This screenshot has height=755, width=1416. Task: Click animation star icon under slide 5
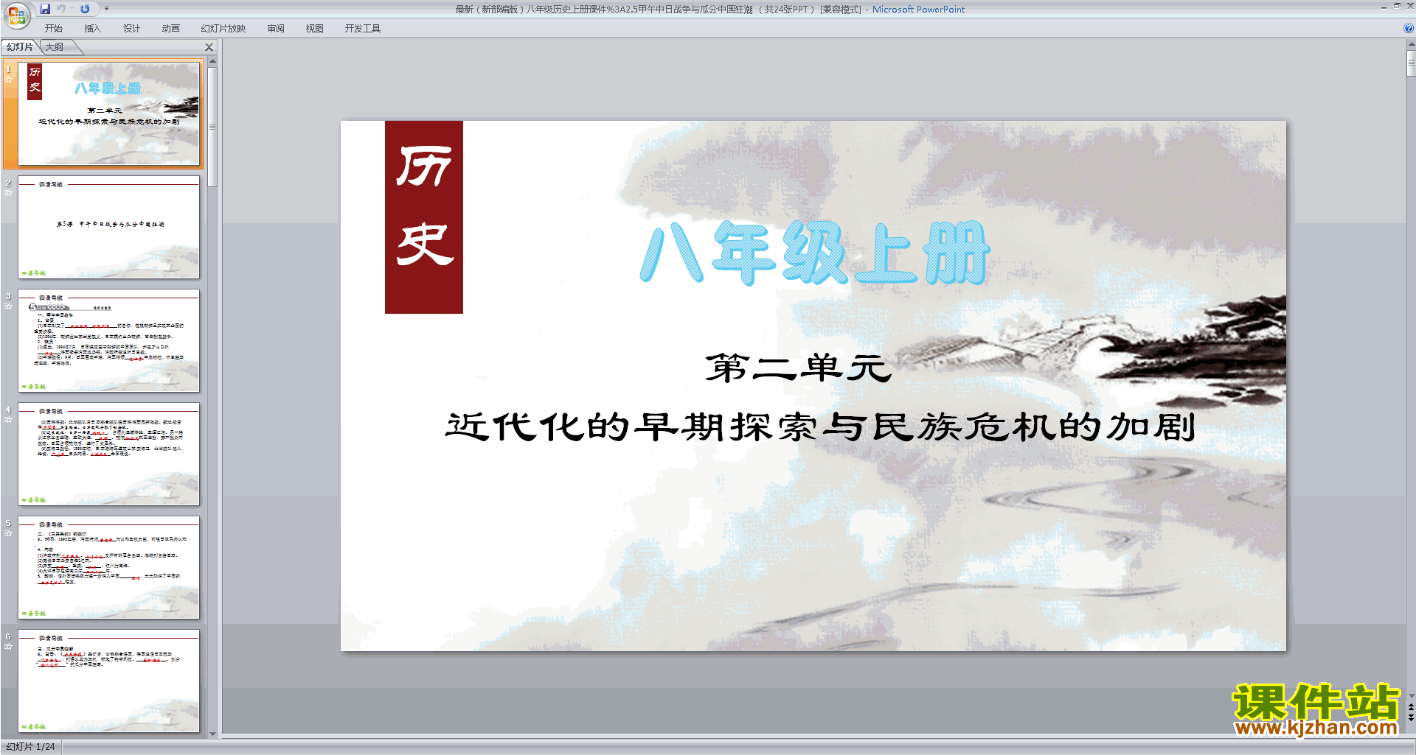coord(9,533)
